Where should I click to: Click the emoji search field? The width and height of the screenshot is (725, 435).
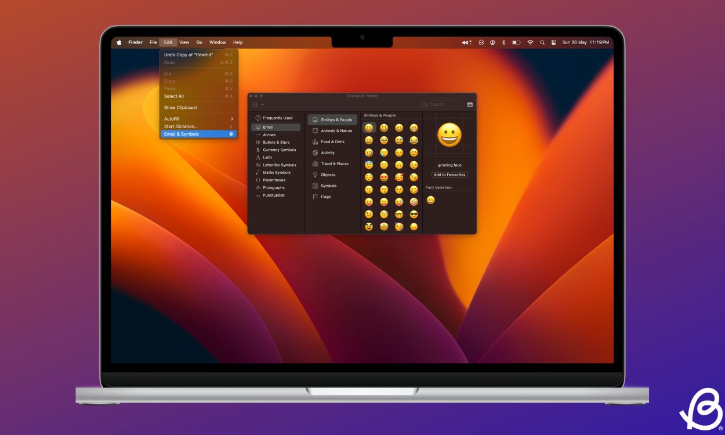pos(441,104)
